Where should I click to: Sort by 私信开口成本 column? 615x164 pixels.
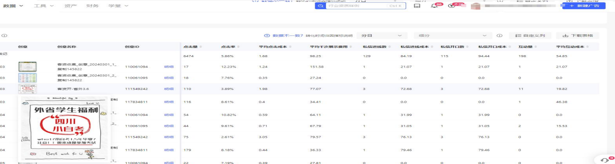(509, 47)
